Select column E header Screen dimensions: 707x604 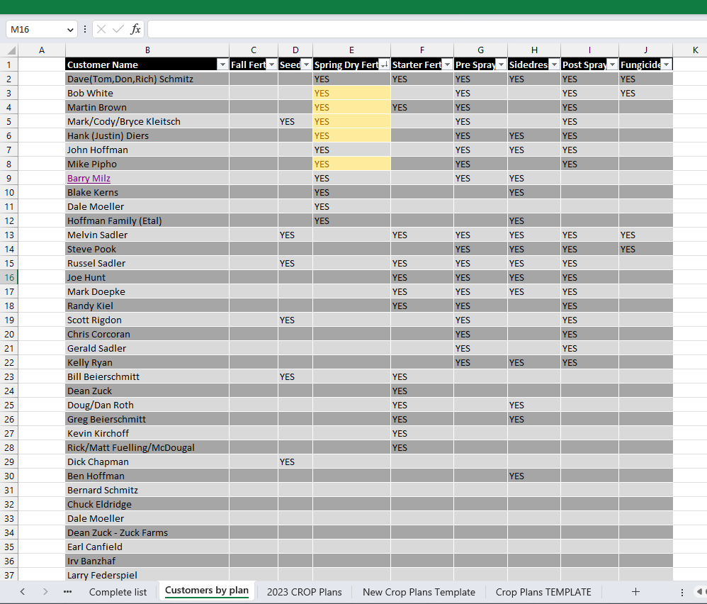pos(351,50)
